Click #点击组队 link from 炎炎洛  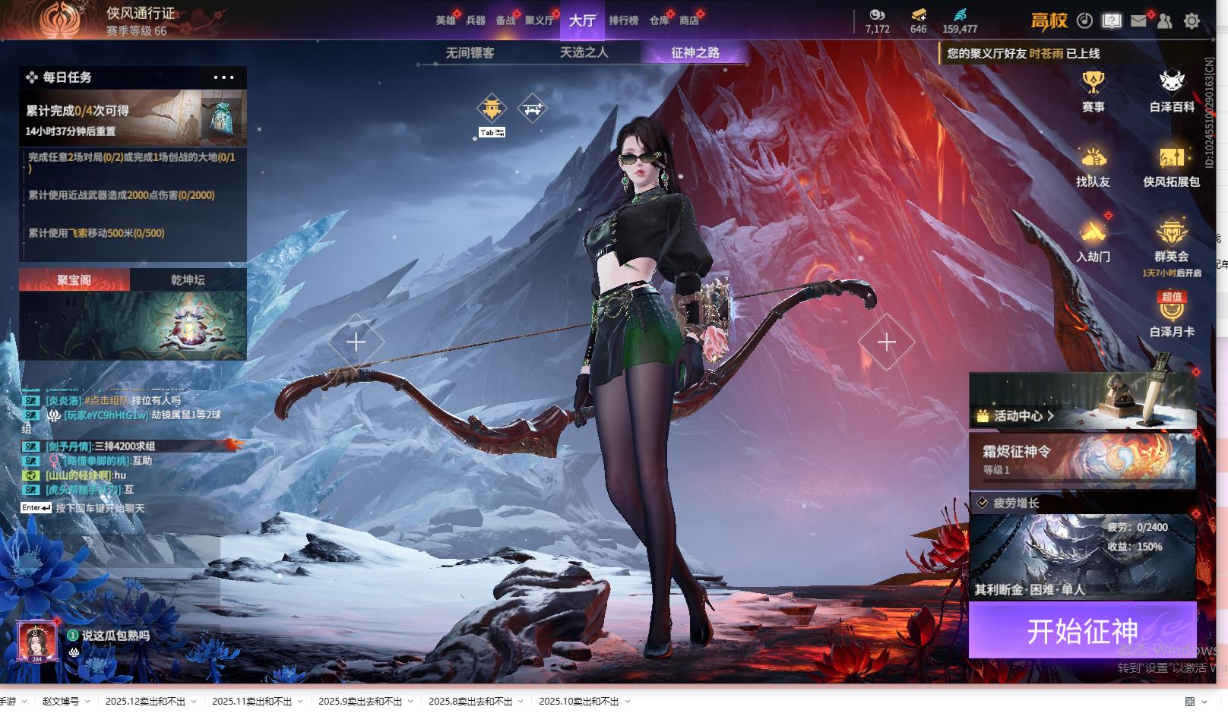[106, 400]
